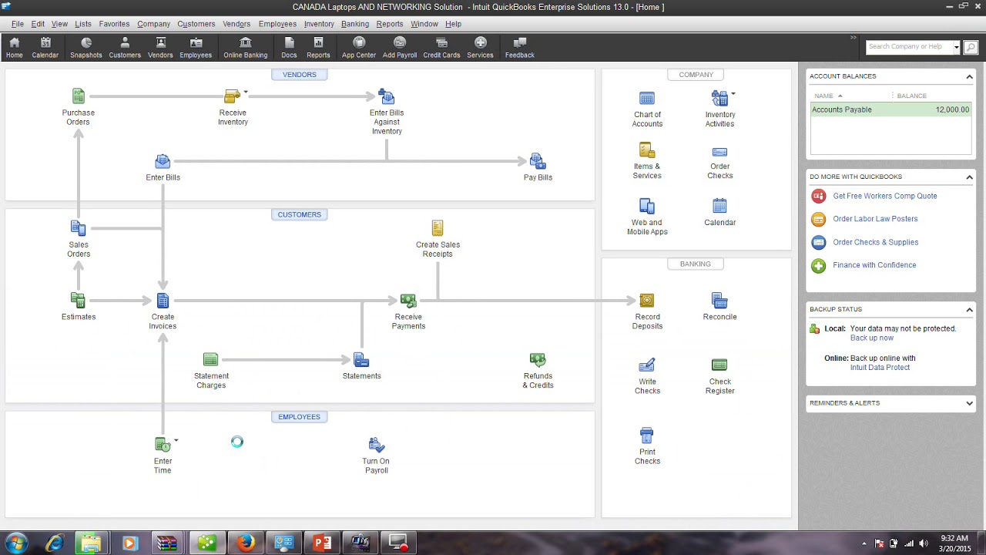The width and height of the screenshot is (986, 555).
Task: Open Record Deposits
Action: [x=647, y=301]
